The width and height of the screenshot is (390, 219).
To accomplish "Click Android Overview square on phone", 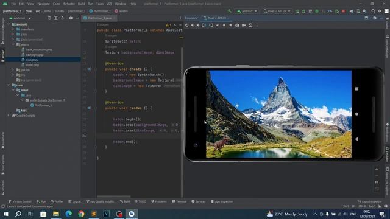I will (356, 89).
